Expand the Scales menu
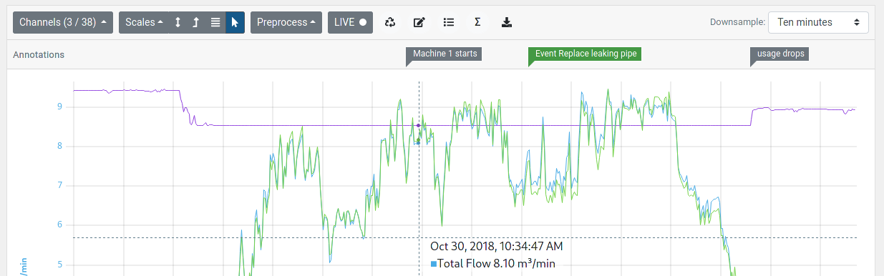Image resolution: width=884 pixels, height=276 pixels. [144, 22]
